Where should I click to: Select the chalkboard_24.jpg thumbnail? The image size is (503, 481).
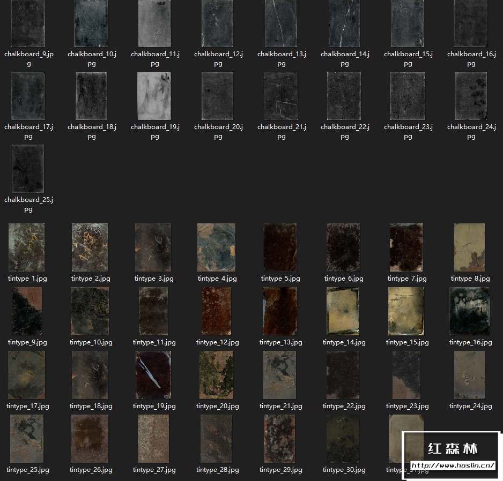tap(471, 96)
